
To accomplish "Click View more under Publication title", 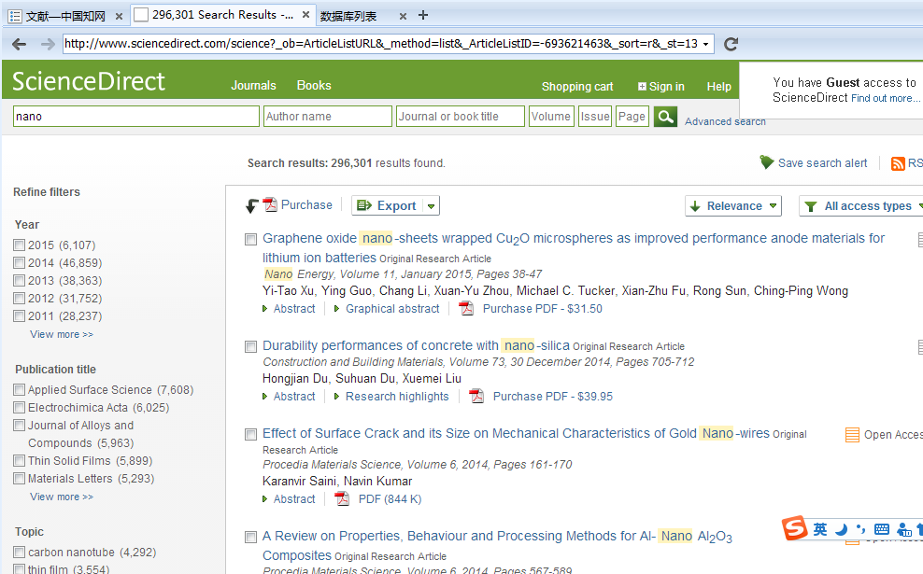I will tap(62, 497).
